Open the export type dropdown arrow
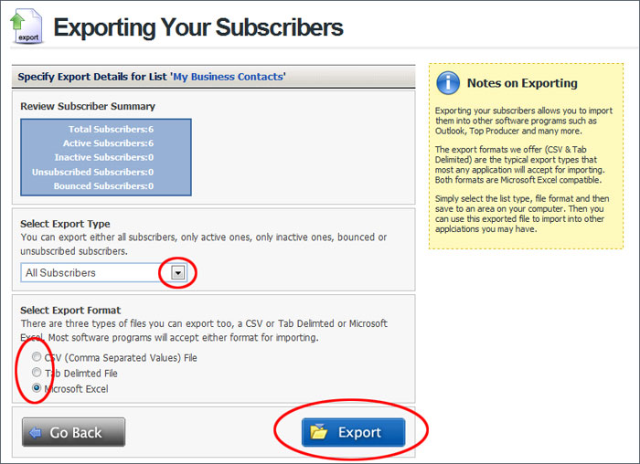The width and height of the screenshot is (640, 464). (x=178, y=273)
